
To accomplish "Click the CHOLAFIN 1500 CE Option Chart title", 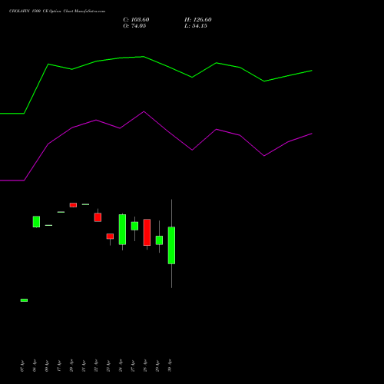I will (x=57, y=12).
